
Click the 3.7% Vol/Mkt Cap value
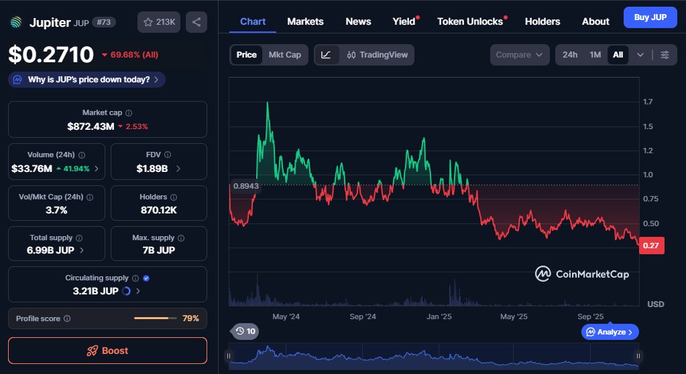(x=56, y=210)
